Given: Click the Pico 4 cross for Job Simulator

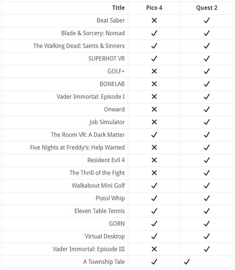Looking at the screenshot, I should point(154,122).
